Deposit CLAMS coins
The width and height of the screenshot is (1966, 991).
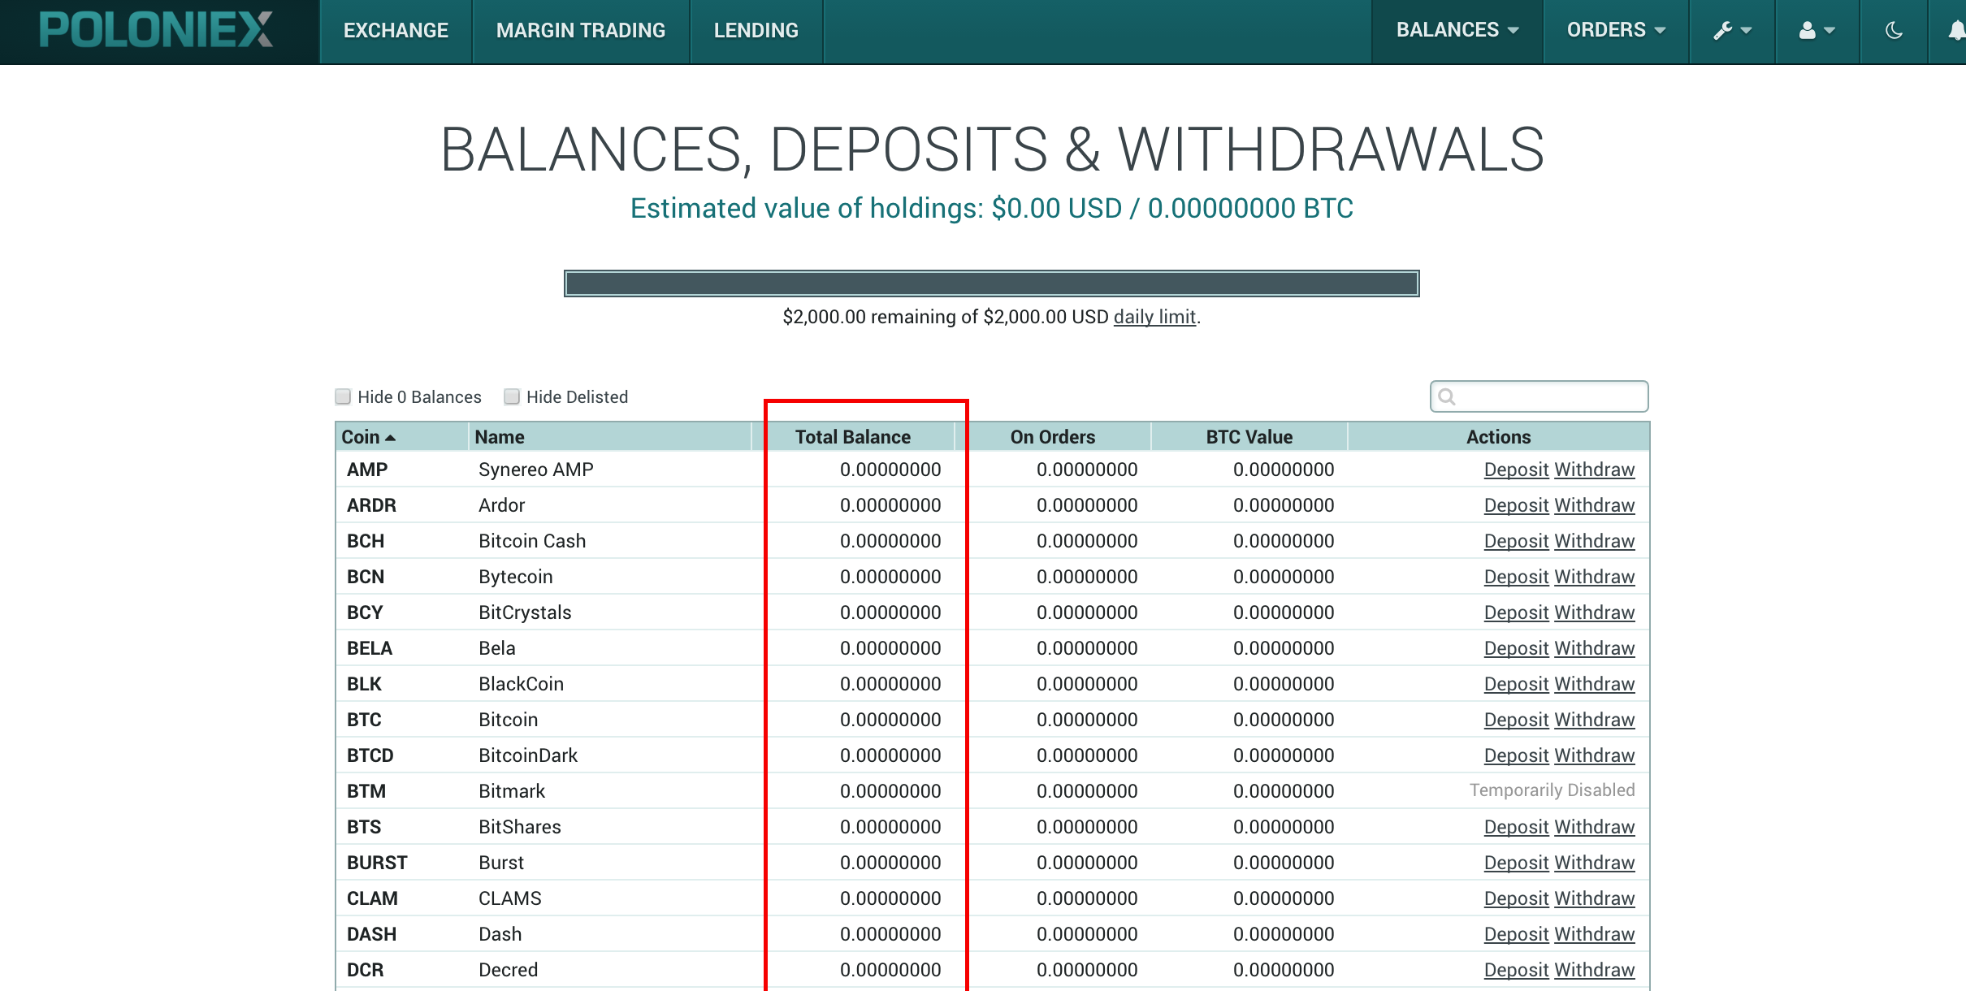point(1517,898)
